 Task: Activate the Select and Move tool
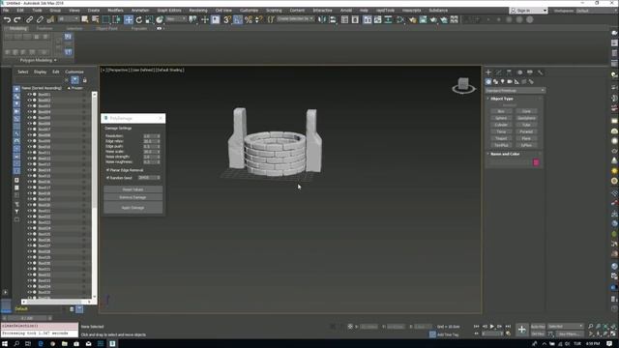(129, 19)
